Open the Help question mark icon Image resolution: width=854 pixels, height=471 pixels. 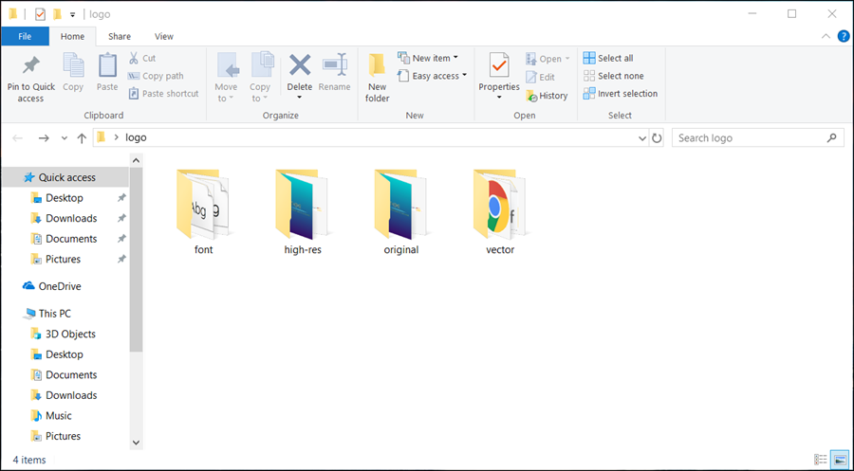click(x=844, y=36)
